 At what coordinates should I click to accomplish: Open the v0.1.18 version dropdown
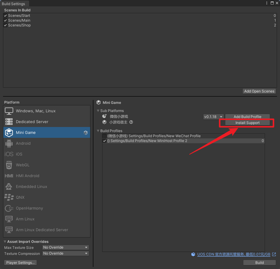pyautogui.click(x=214, y=117)
